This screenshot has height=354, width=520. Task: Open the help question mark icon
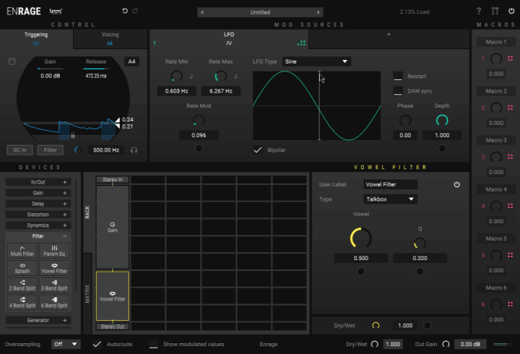click(x=478, y=12)
